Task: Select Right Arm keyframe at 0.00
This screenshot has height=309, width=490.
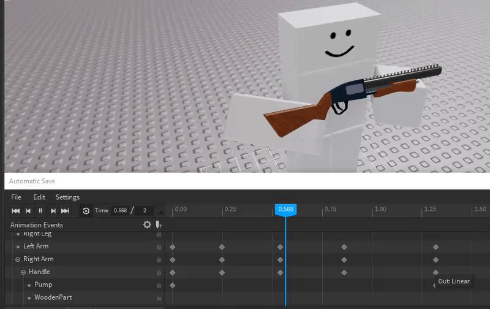Action: [x=173, y=260]
